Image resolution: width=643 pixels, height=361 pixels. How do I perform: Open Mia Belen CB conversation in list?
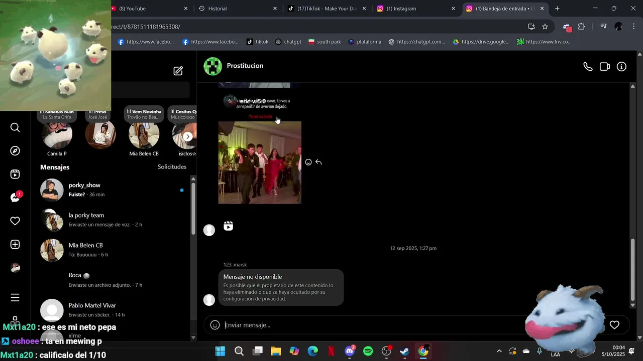click(113, 250)
